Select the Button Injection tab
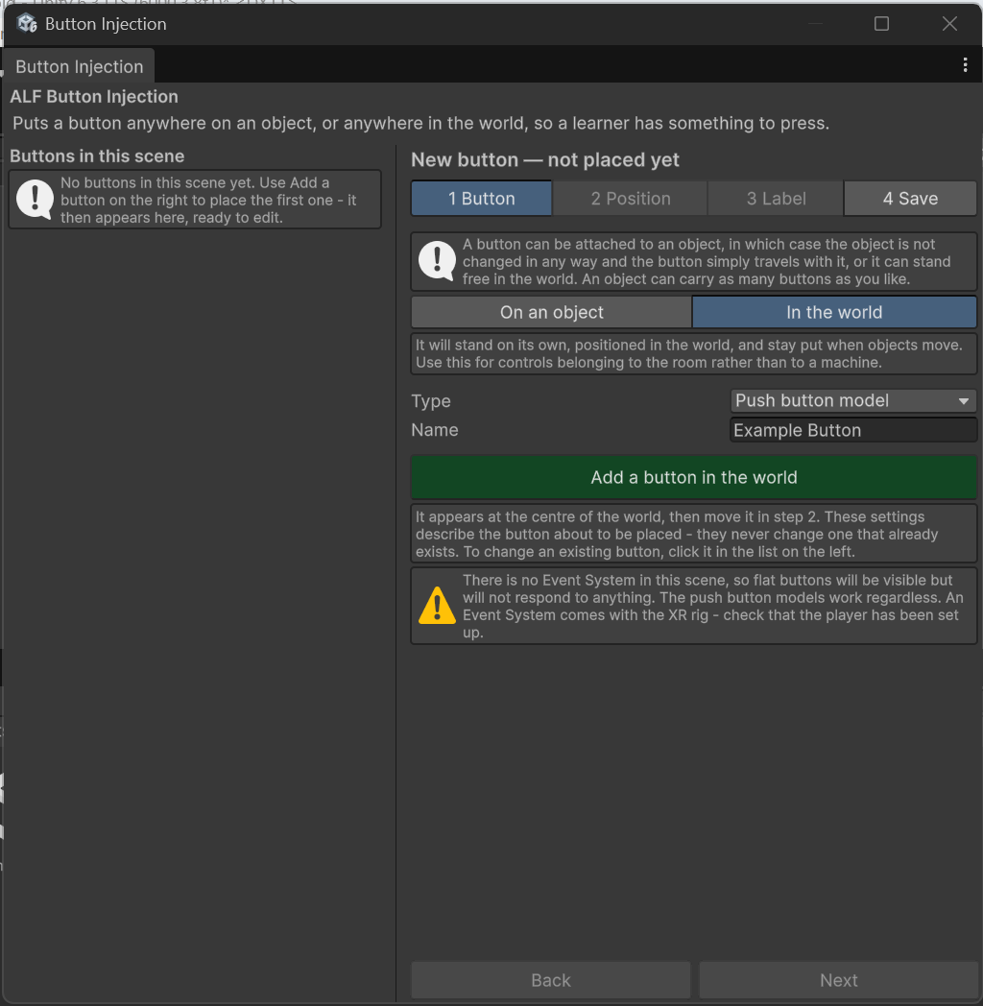This screenshot has width=983, height=1006. point(79,67)
